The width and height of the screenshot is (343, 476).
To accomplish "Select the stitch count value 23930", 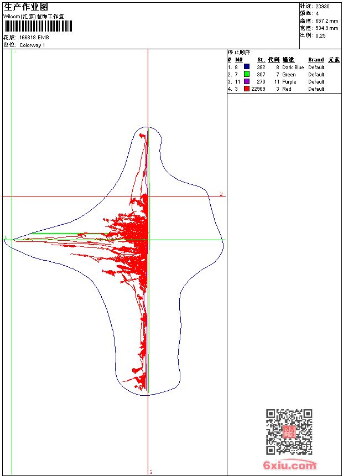I will point(323,7).
